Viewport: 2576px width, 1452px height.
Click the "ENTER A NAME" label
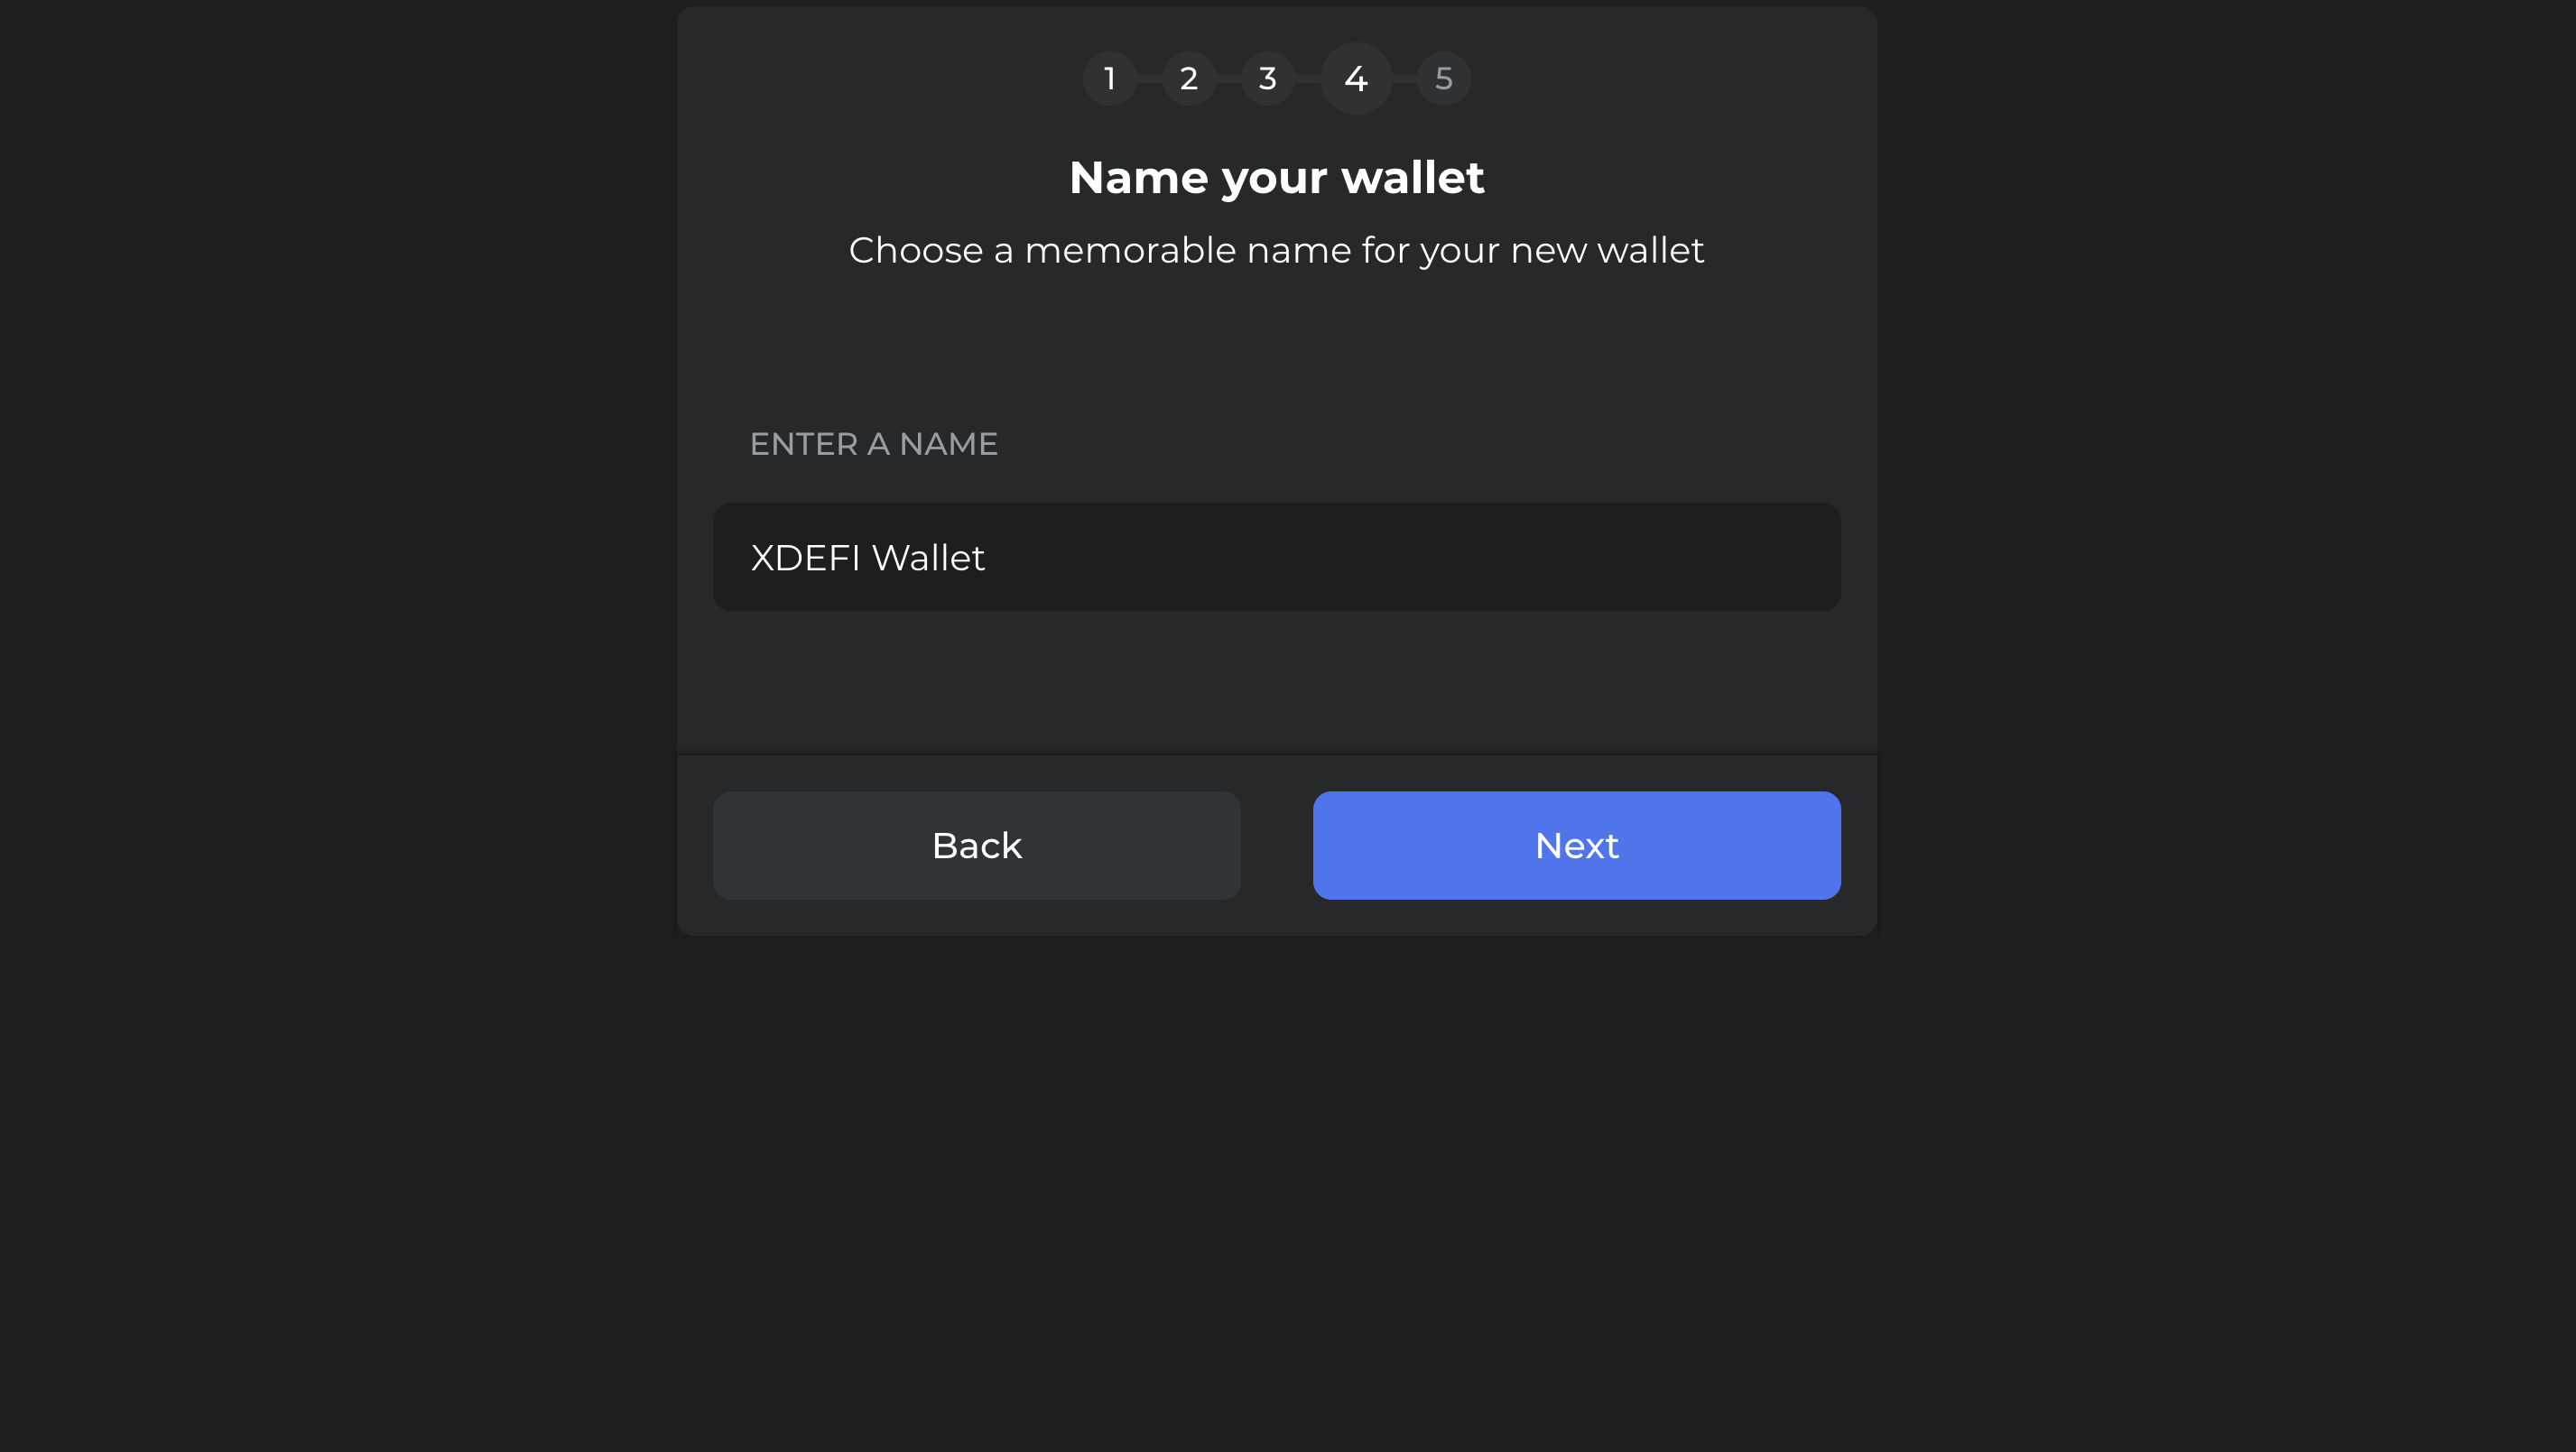click(x=873, y=444)
